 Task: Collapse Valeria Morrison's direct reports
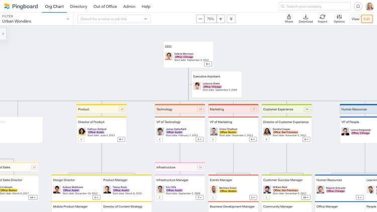208,64
